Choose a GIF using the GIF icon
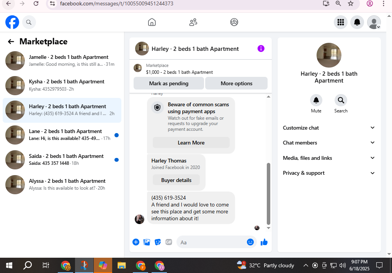This screenshot has width=392, height=273. click(x=169, y=242)
